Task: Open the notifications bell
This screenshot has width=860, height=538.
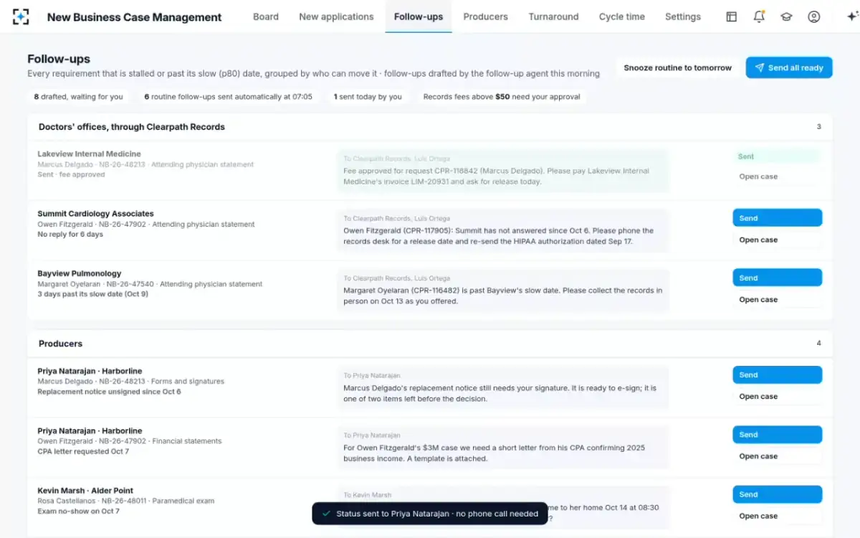Action: point(759,16)
